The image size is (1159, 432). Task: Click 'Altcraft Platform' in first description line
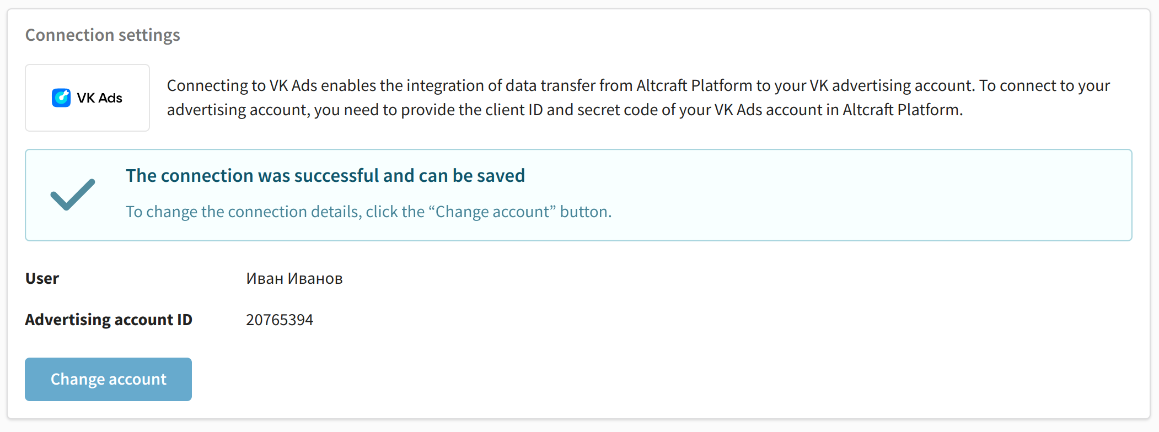pyautogui.click(x=694, y=85)
